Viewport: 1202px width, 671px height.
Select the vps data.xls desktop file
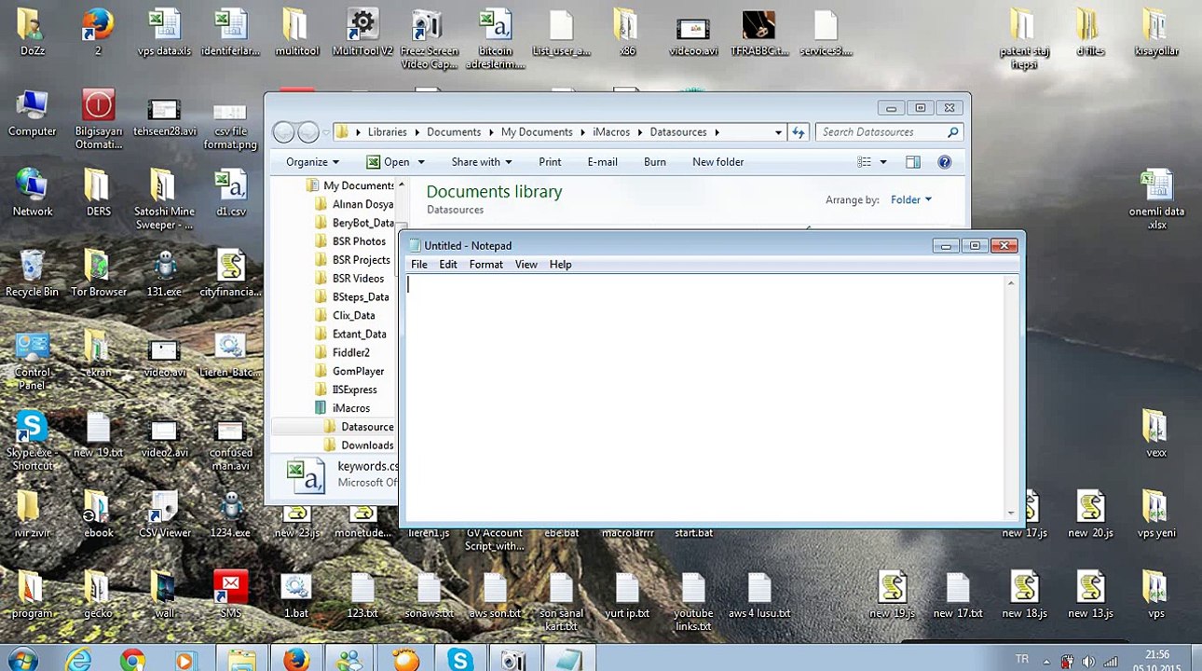click(164, 32)
